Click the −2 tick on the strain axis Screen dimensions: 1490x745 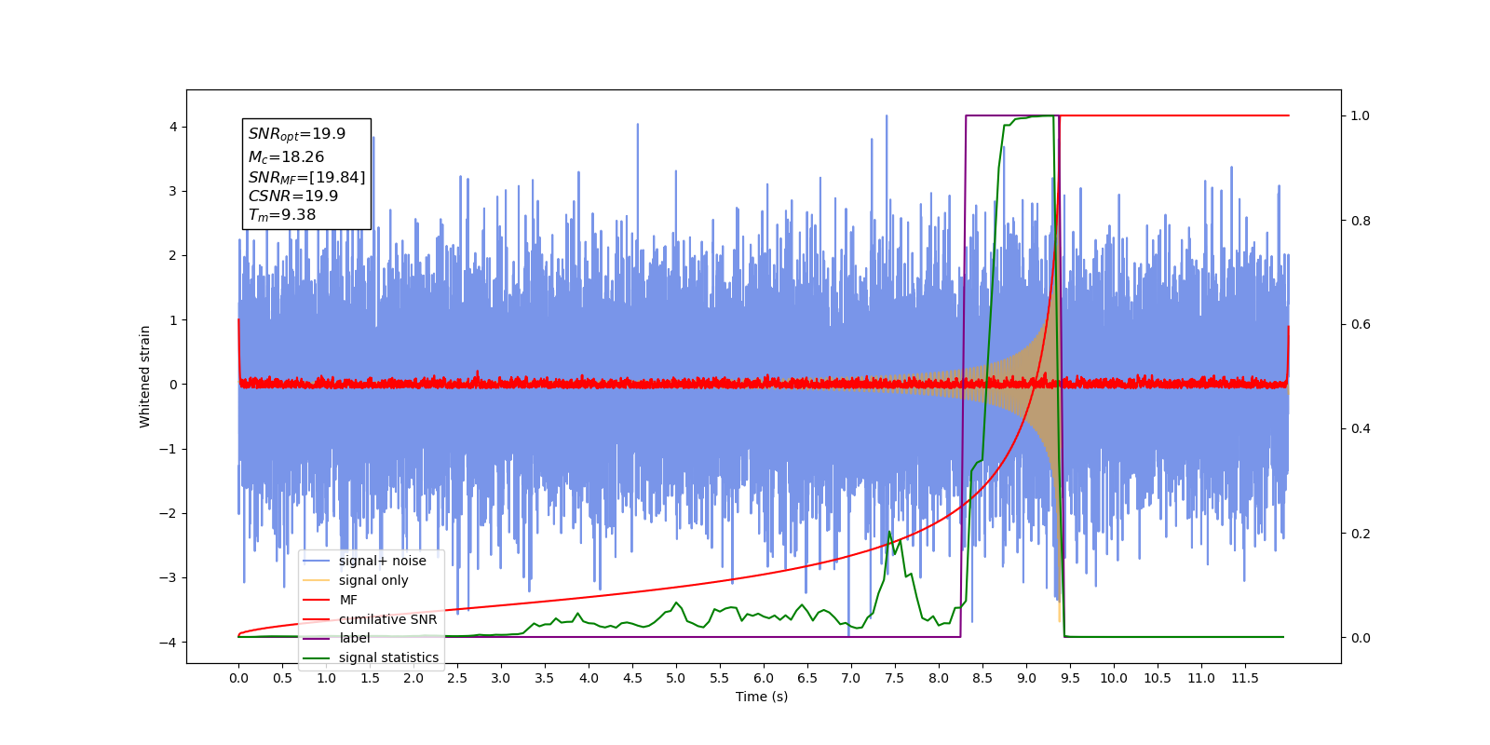pos(168,513)
